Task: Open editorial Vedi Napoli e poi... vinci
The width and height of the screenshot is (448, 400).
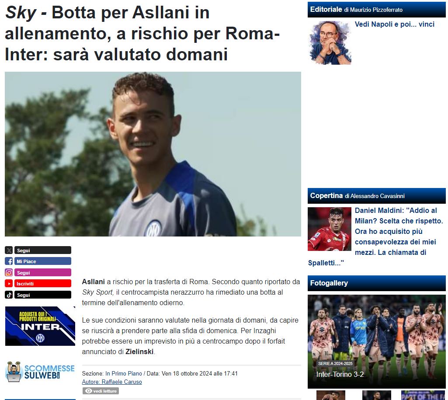Action: [x=394, y=24]
